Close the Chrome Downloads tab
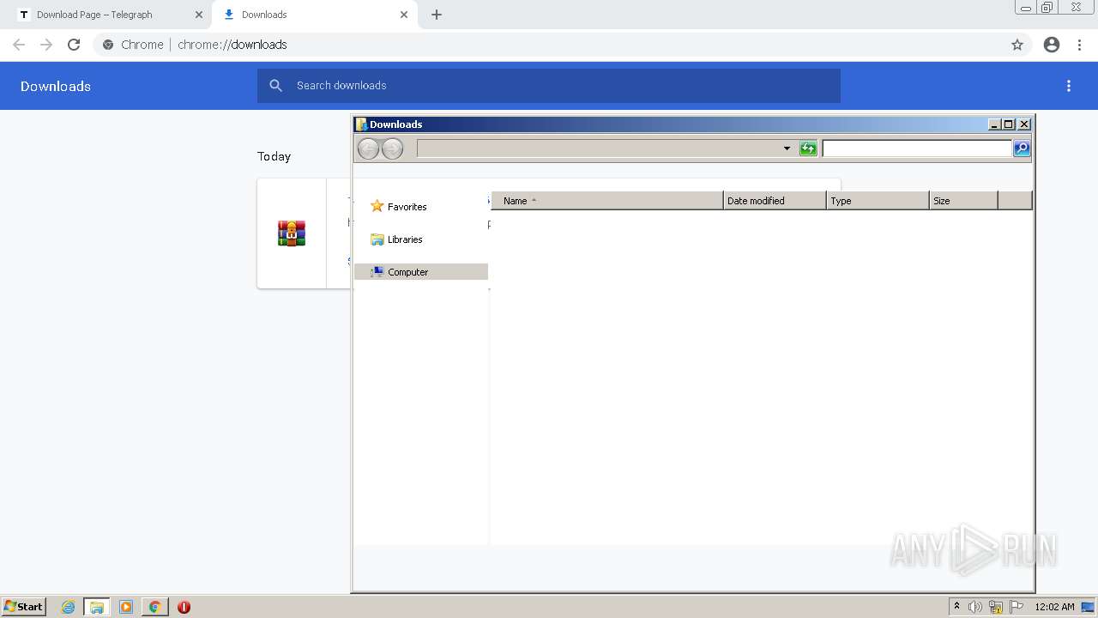1098x618 pixels. 404,15
